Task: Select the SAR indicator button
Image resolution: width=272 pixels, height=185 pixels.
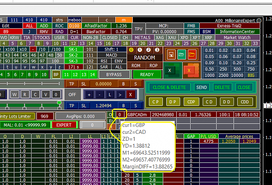Action: click(104, 67)
